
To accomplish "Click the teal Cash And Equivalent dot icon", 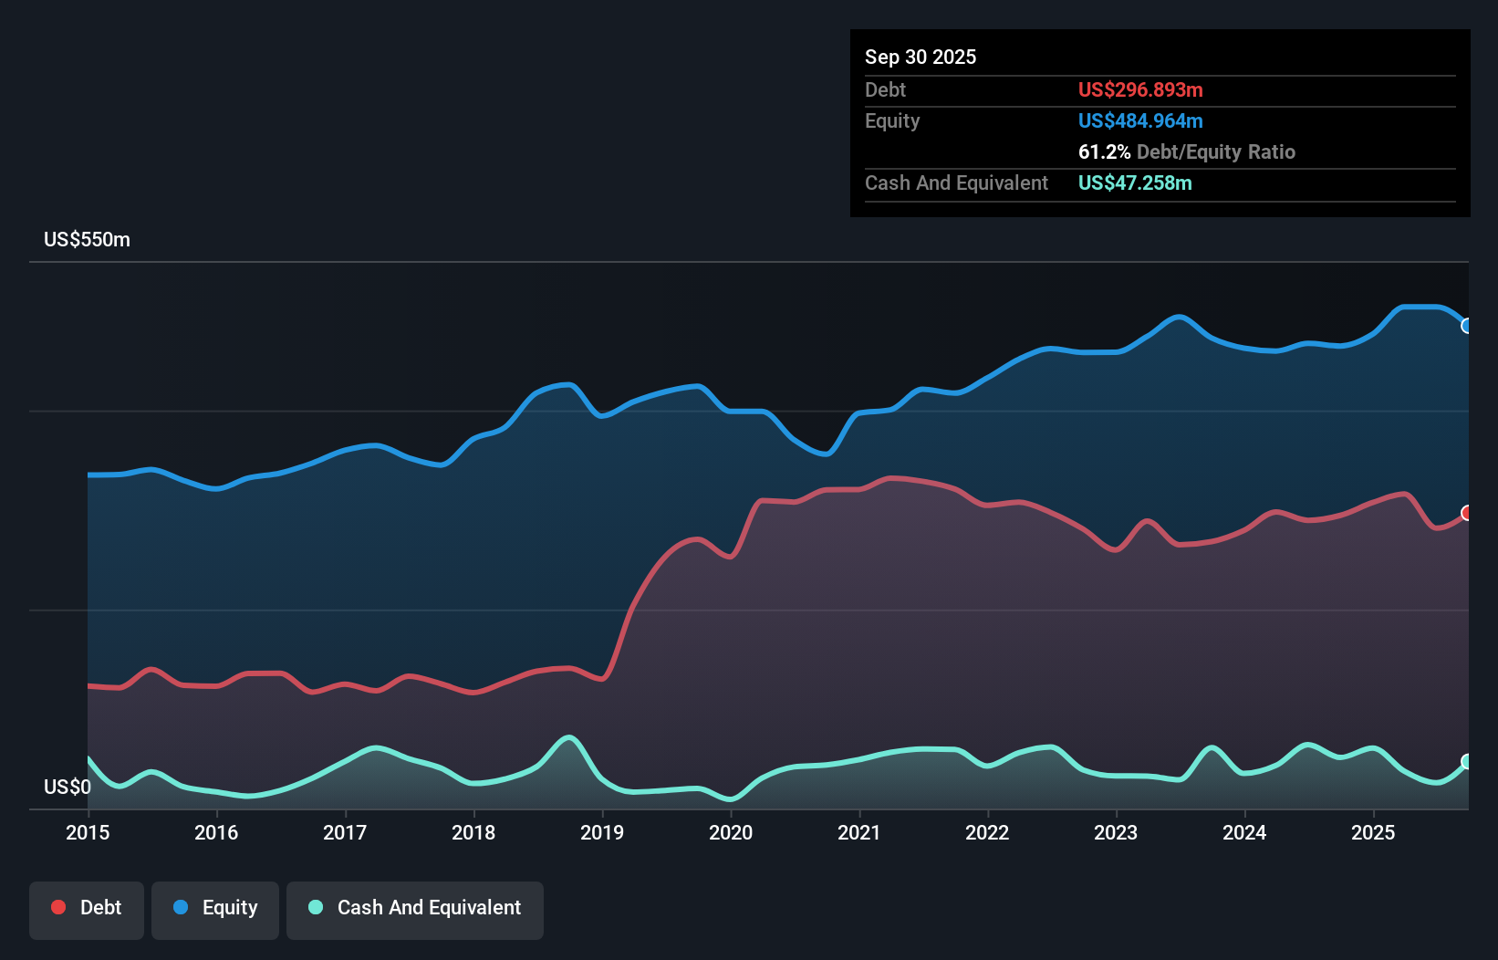I will click(x=314, y=907).
